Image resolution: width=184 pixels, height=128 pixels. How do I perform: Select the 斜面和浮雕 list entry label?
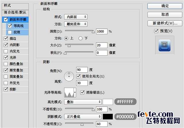(18, 20)
